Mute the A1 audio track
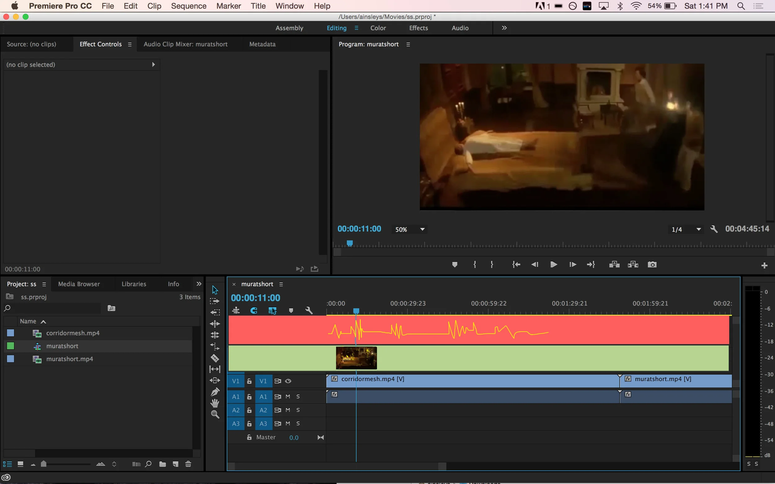The height and width of the screenshot is (484, 775). [x=288, y=396]
